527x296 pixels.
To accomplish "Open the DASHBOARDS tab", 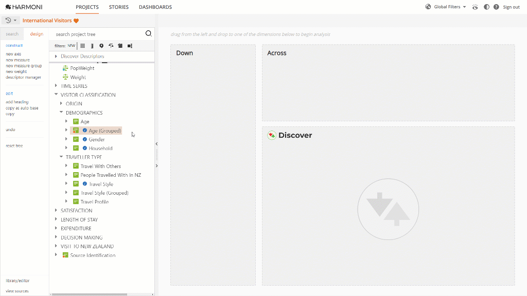I will click(155, 7).
